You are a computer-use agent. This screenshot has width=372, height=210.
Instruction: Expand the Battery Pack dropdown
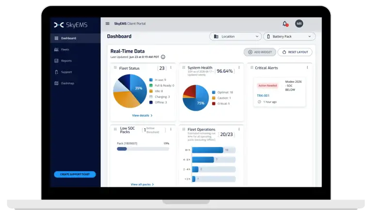(x=290, y=36)
